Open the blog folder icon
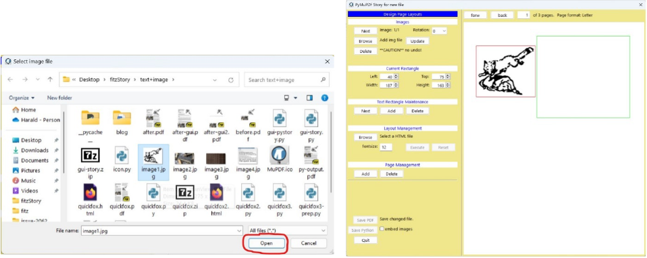The height and width of the screenshot is (258, 647). coord(122,118)
